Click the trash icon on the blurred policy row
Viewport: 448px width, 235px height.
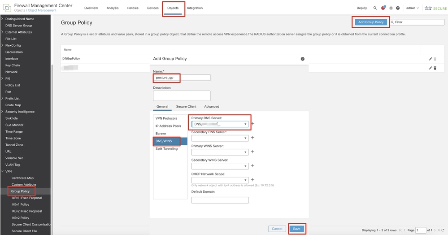click(435, 68)
